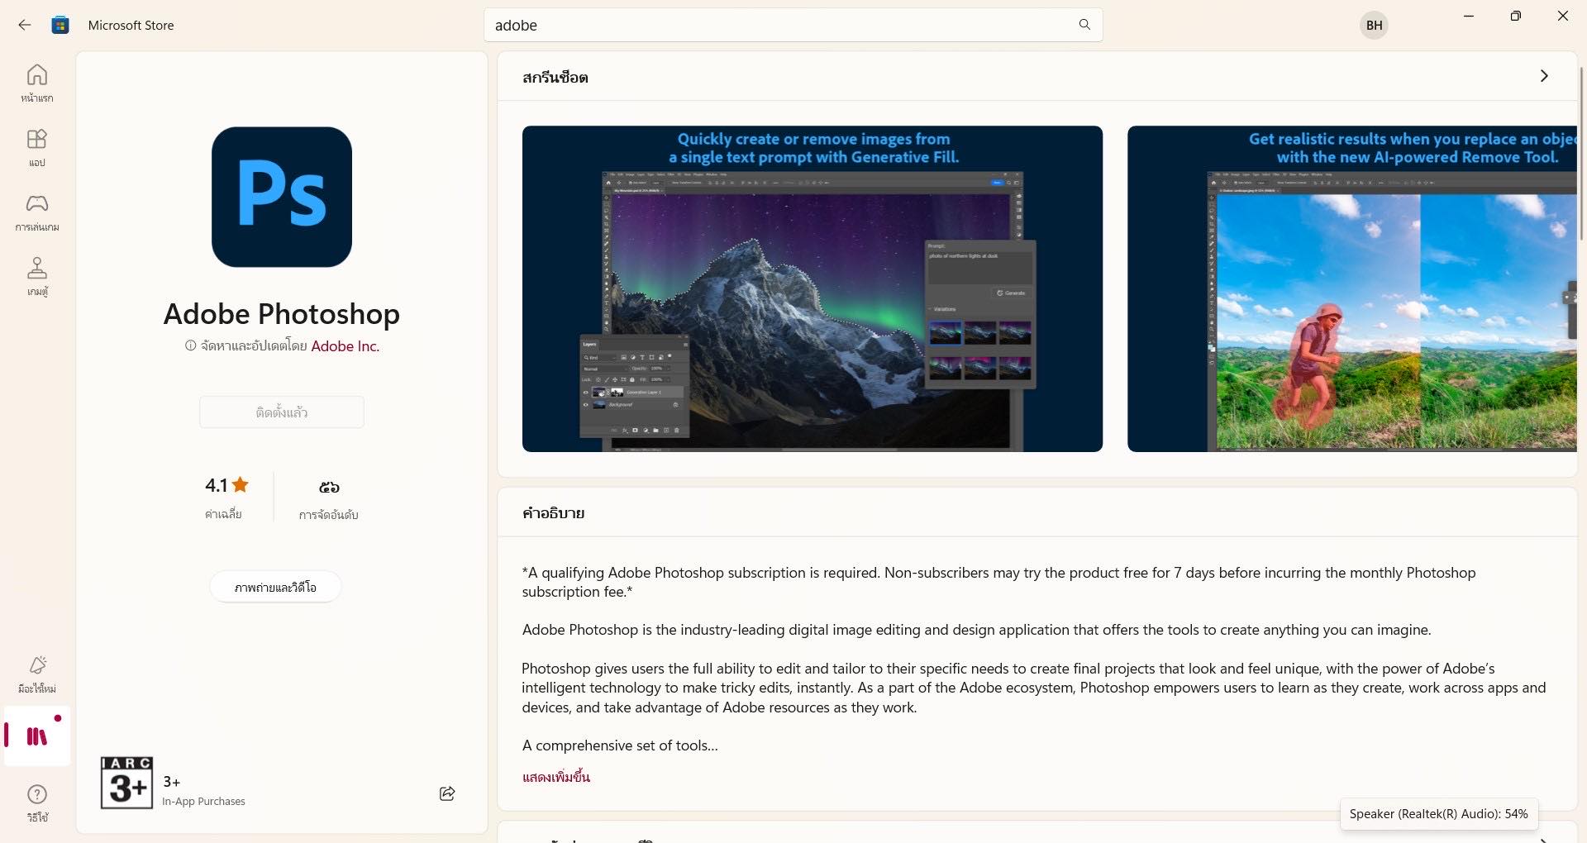The image size is (1587, 843).
Task: Click the Description (คำอธิบาย) section heading
Action: [x=553, y=513]
